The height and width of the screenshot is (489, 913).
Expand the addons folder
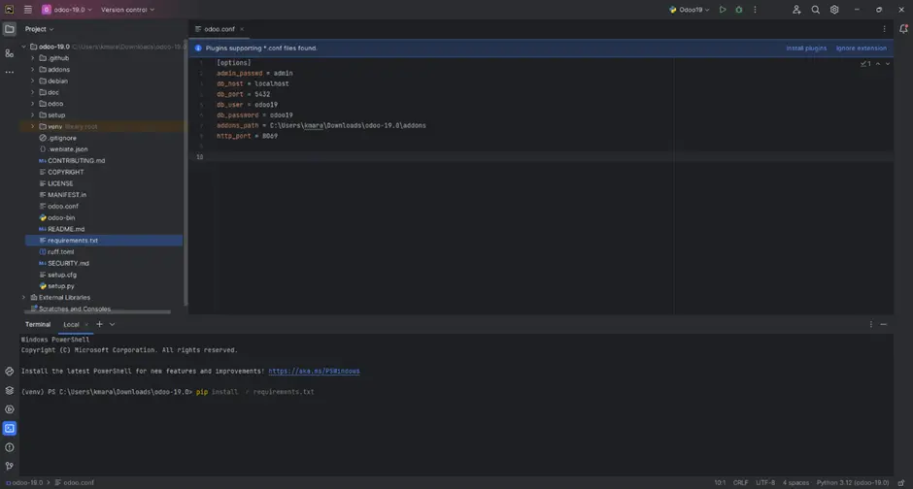[x=33, y=69]
